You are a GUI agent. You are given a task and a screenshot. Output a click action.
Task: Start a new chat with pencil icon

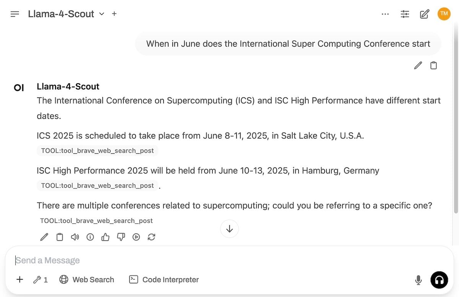424,14
